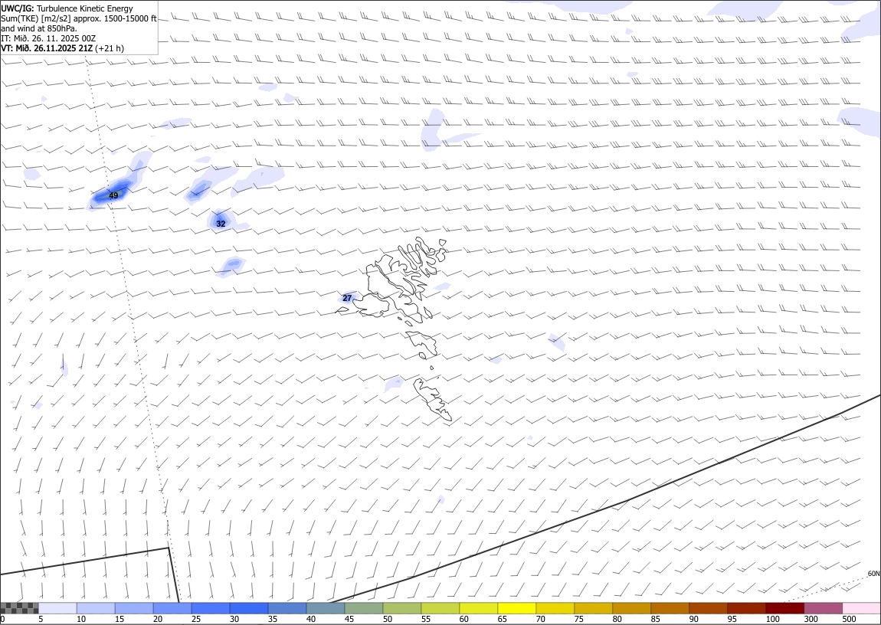
Task: Click the 45–50 sage green legend swatch
Action: (364, 608)
